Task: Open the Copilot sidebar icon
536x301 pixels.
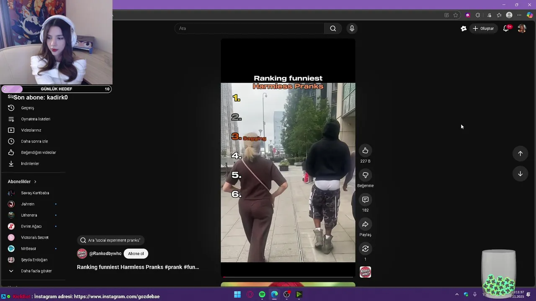Action: point(530,15)
